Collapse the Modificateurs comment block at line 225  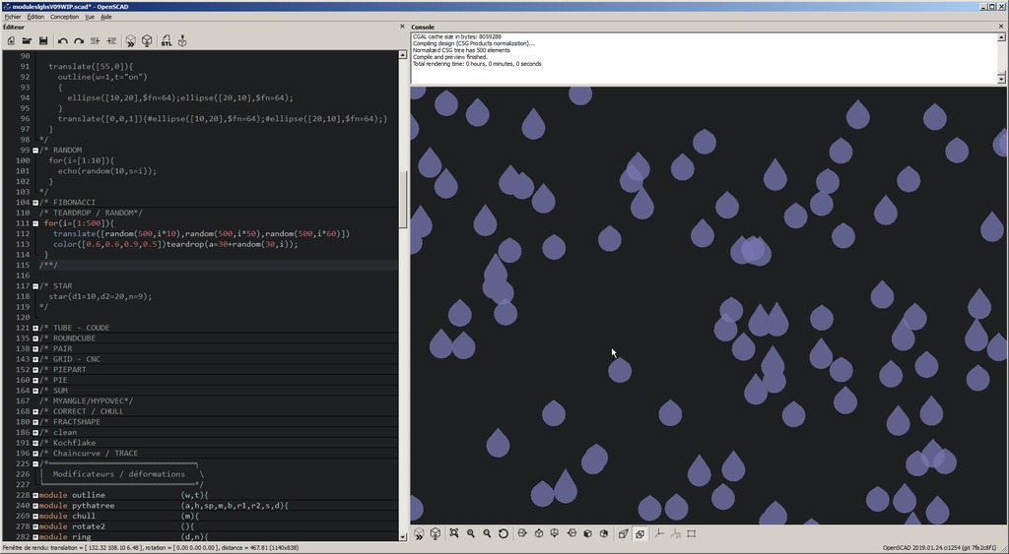tap(35, 463)
